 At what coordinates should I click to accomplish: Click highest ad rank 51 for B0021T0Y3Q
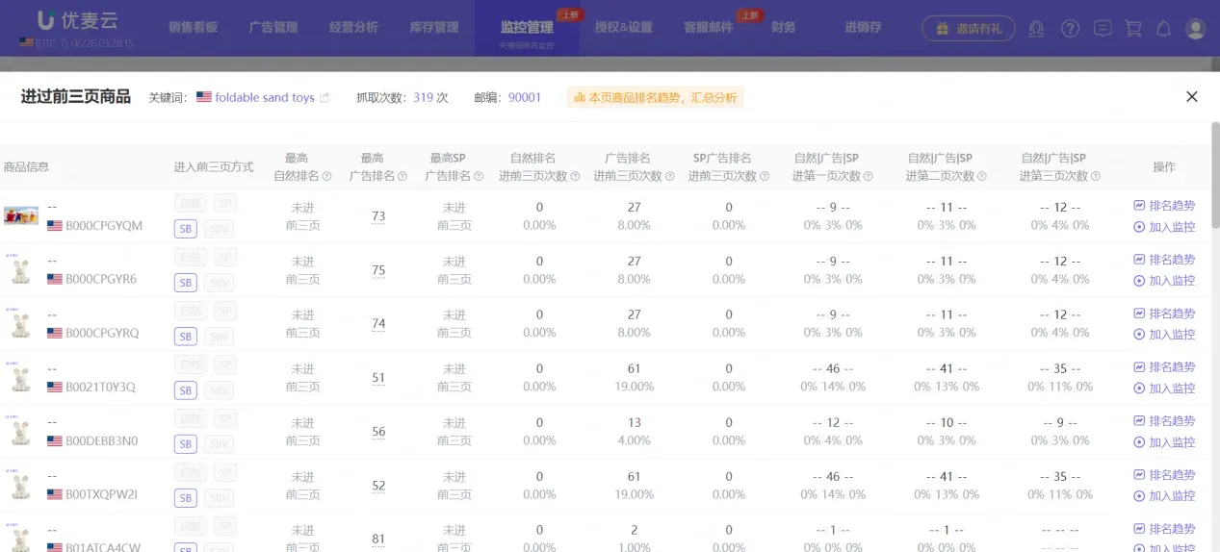[378, 378]
